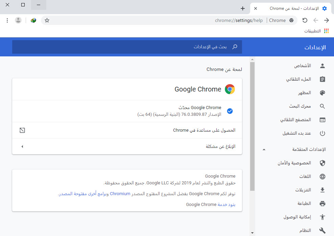Open the apps grid icon in bookmarks bar

(326, 31)
